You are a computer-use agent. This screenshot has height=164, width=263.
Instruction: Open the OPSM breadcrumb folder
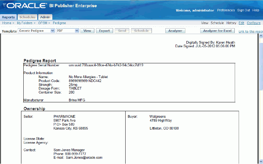pos(43,23)
